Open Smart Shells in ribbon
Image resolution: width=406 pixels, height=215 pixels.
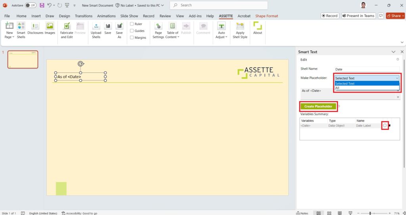21,30
